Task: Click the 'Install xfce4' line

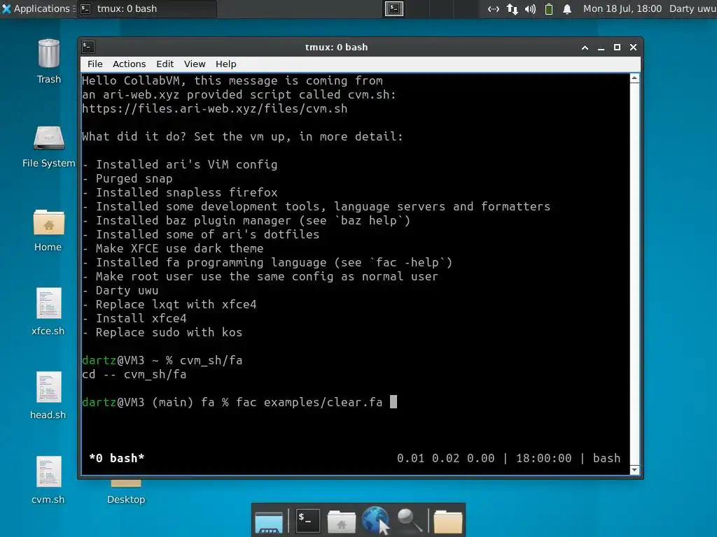Action: [134, 318]
